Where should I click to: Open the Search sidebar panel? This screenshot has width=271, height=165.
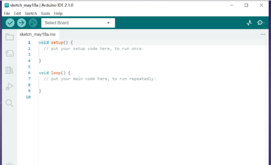(9, 103)
